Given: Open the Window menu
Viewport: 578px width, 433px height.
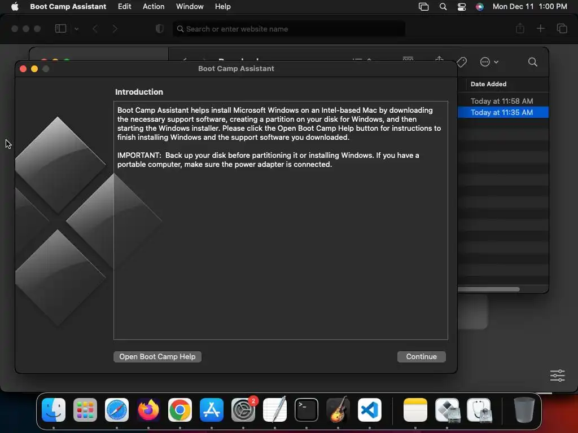Looking at the screenshot, I should pos(190,7).
